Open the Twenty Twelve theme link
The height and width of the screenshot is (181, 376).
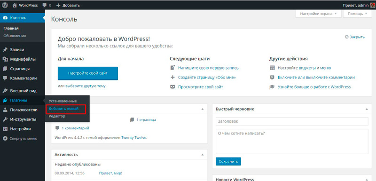click(x=134, y=138)
